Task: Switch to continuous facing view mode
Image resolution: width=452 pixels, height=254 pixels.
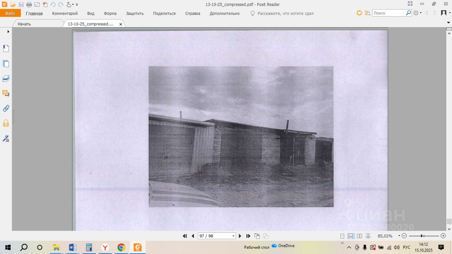Action: click(368, 236)
